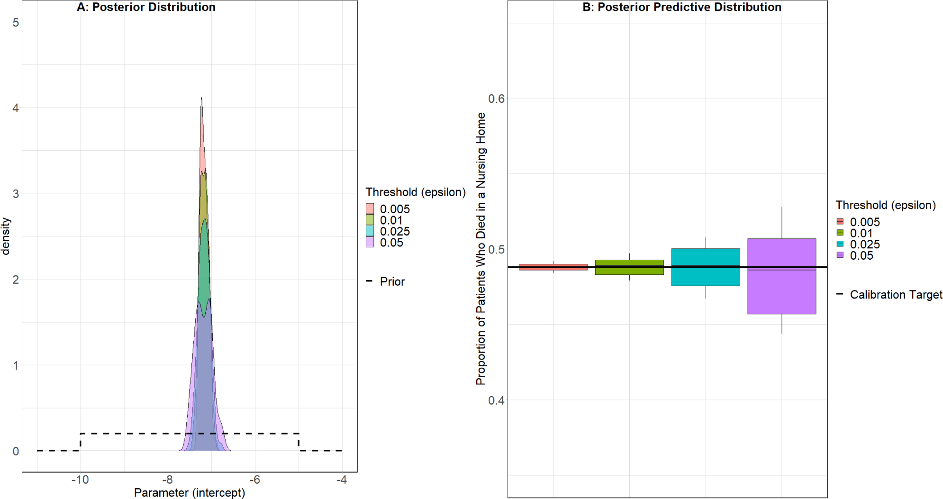The height and width of the screenshot is (499, 943).
Task: Click the panel B tick label 0.4
Action: point(496,400)
